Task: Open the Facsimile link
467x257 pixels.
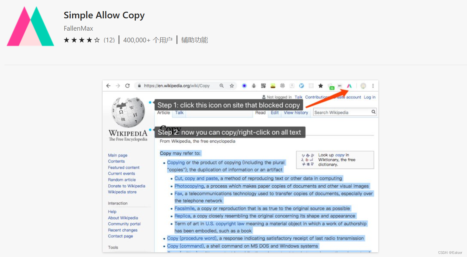Action: (x=185, y=209)
